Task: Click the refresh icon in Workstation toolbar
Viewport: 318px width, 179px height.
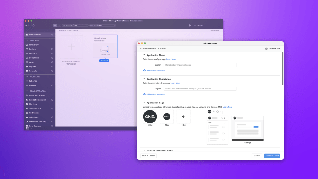Action: coord(33,25)
